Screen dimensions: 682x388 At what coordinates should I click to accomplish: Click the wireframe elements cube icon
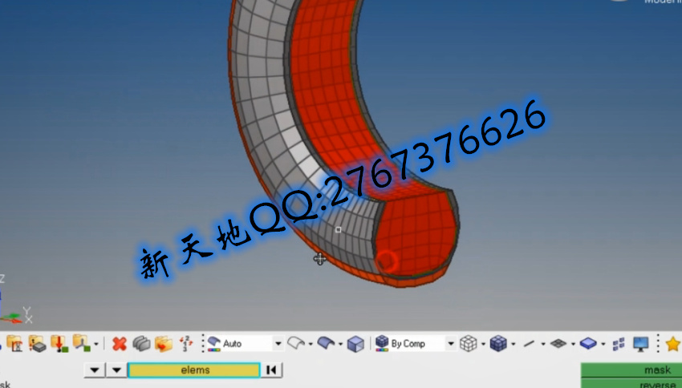(x=469, y=344)
